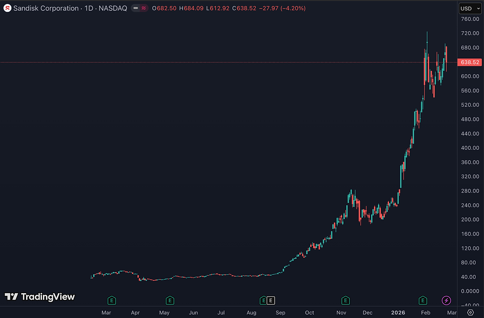Click the 200.00 price axis label
The height and width of the screenshot is (318, 484).
pyautogui.click(x=470, y=220)
